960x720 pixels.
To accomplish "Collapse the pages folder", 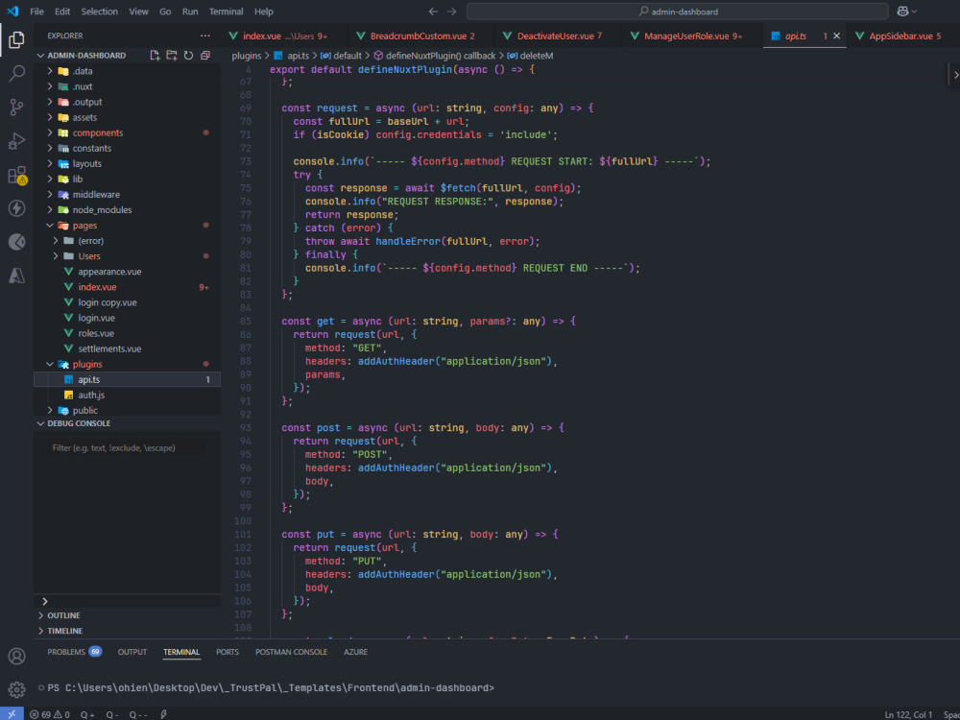I will coord(127,226).
